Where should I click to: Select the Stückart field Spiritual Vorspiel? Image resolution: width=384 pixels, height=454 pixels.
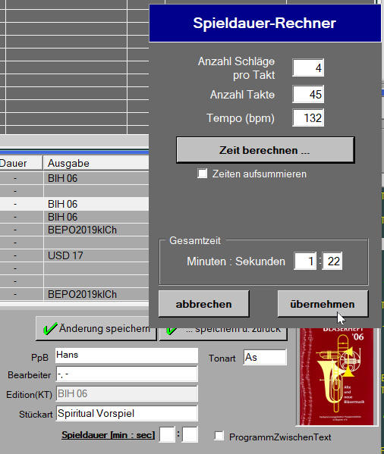127,413
